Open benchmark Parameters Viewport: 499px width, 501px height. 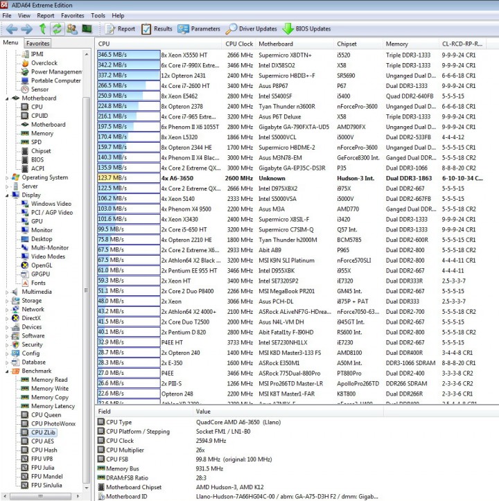(199, 28)
